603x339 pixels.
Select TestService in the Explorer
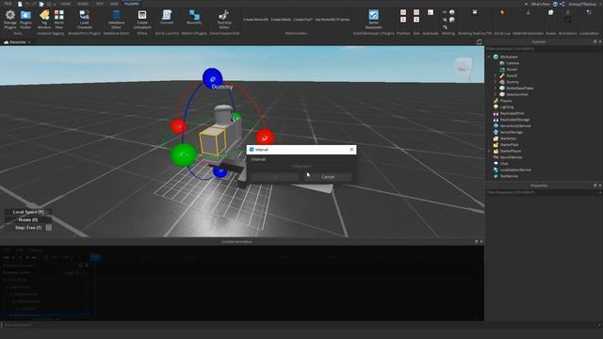tap(509, 176)
